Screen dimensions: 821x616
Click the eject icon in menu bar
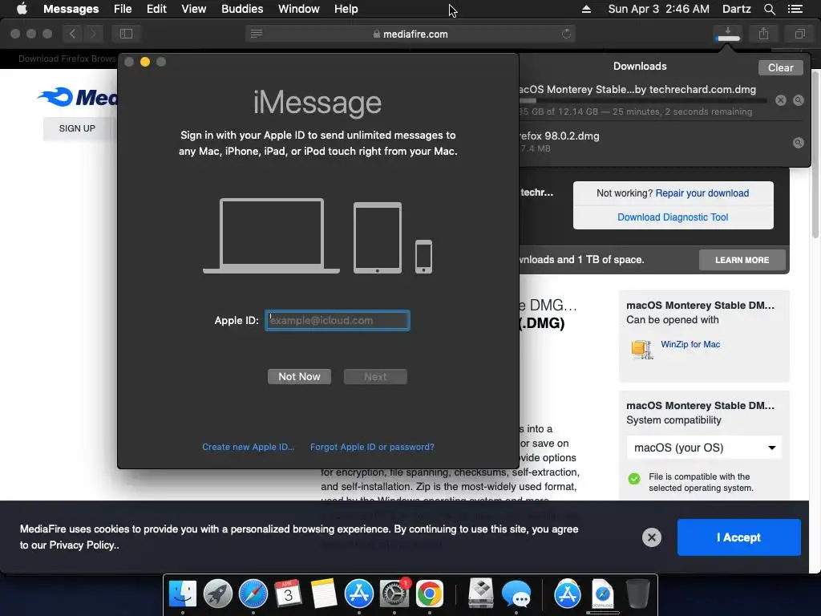(586, 9)
